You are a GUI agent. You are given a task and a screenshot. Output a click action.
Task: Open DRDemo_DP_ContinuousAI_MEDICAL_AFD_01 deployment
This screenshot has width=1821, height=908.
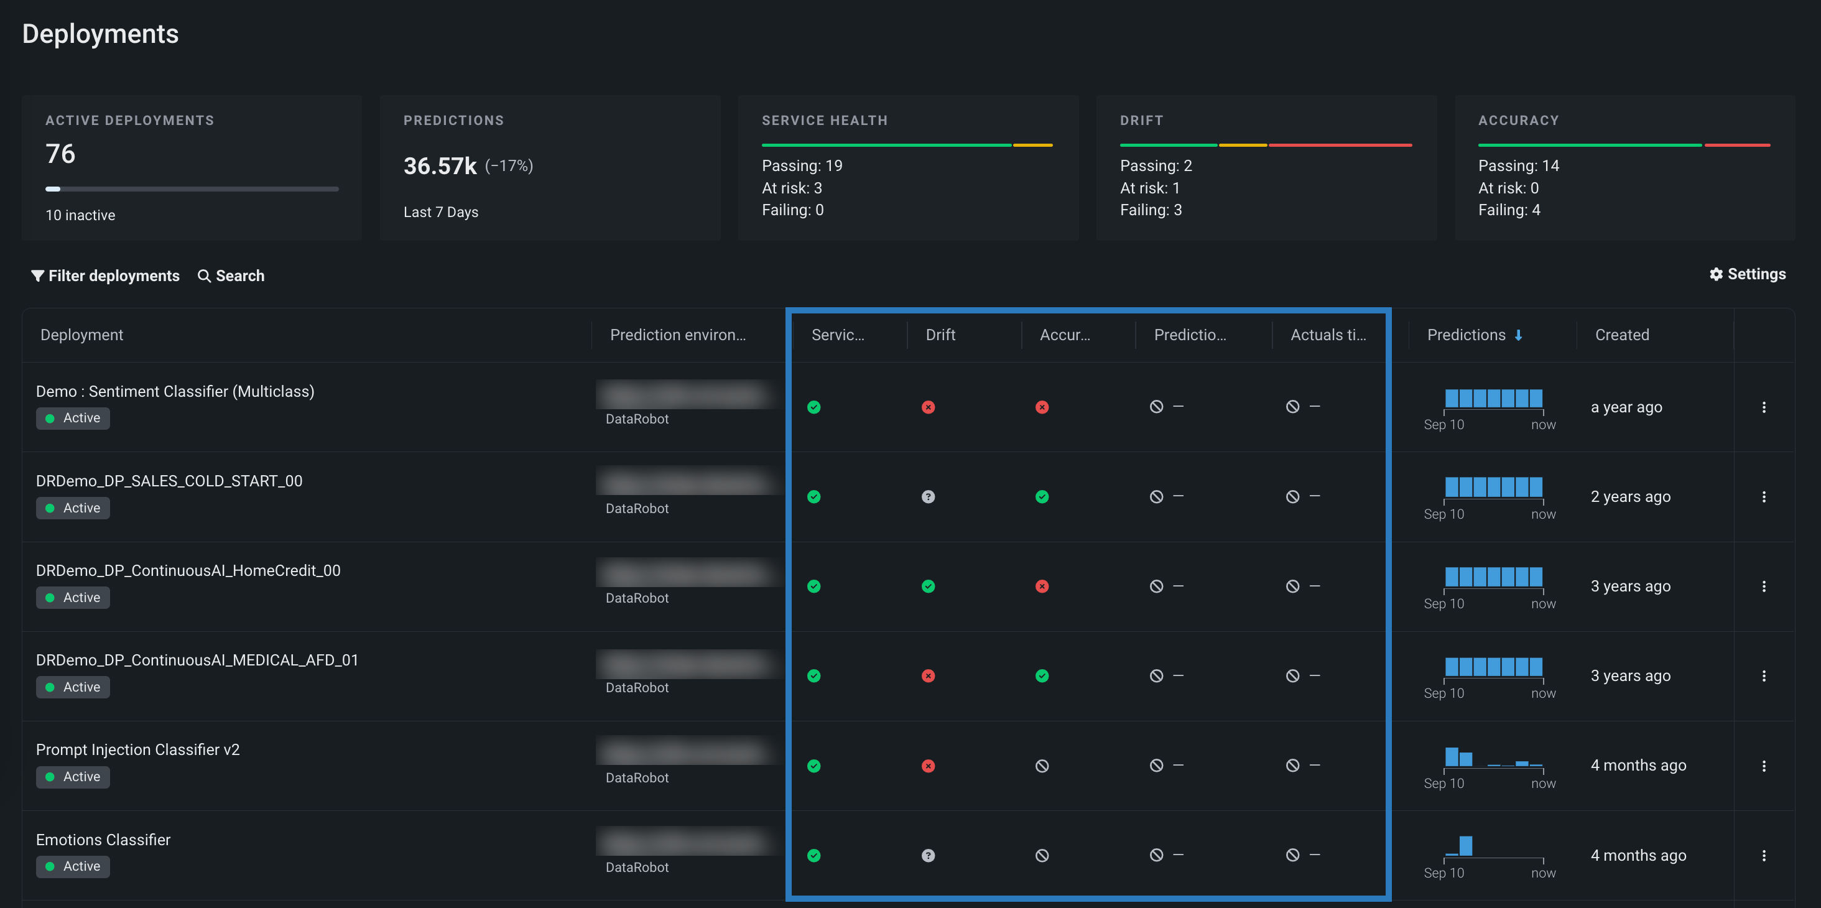point(197,660)
